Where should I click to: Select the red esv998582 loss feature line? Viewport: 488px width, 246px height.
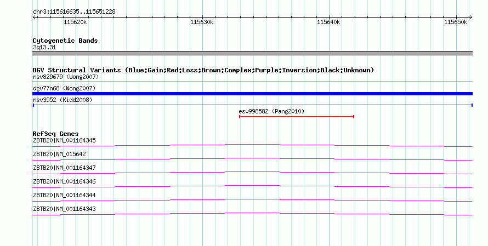click(297, 117)
